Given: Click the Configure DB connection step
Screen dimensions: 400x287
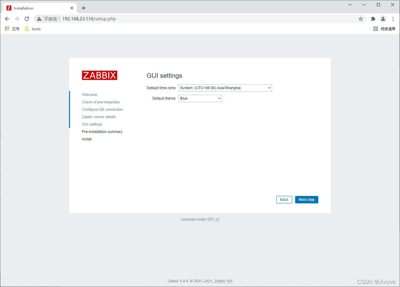Looking at the screenshot, I should pos(102,110).
